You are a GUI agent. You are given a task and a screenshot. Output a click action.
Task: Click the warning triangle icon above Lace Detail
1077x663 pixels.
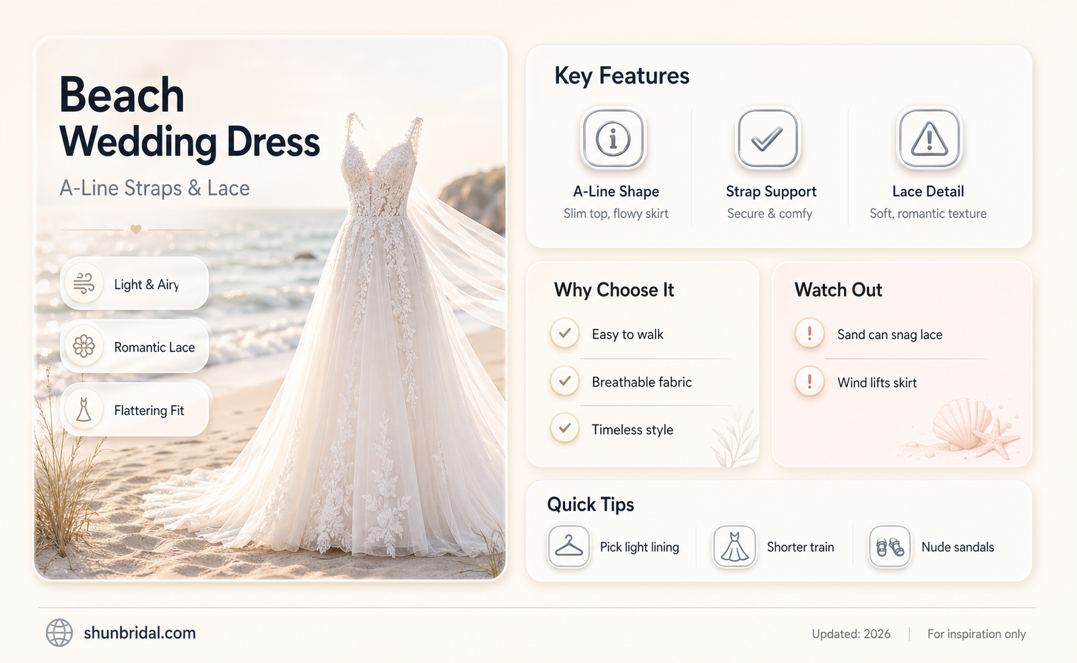point(929,139)
